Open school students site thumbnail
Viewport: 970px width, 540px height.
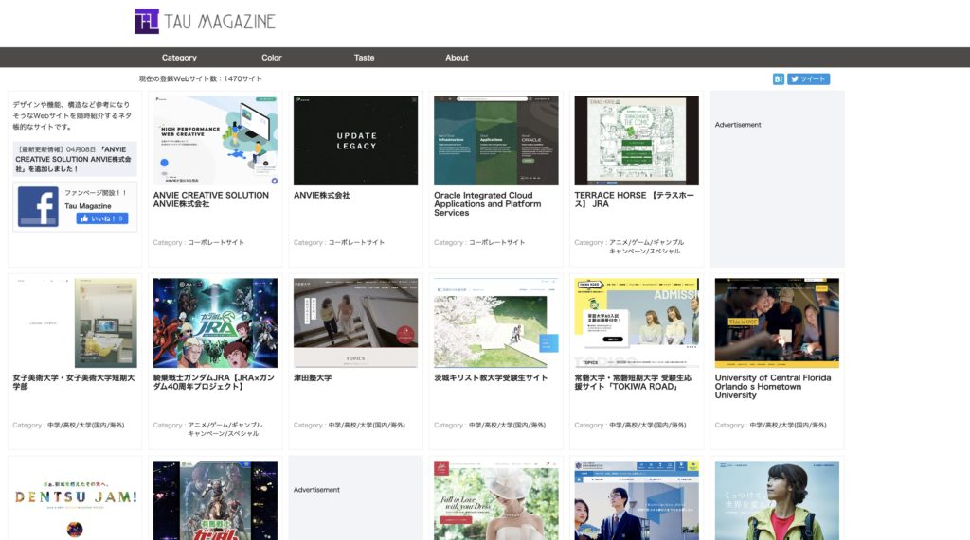(637, 500)
